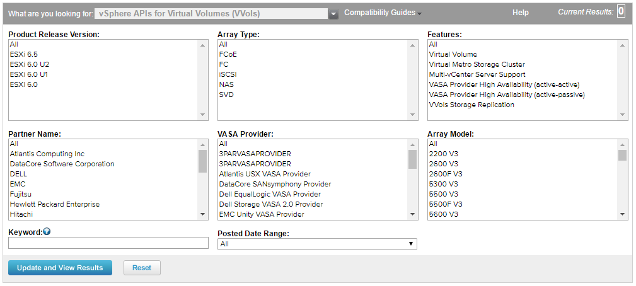Click the Array Model scrollbar thumb
This screenshot has height=286, width=636.
[x=622, y=155]
